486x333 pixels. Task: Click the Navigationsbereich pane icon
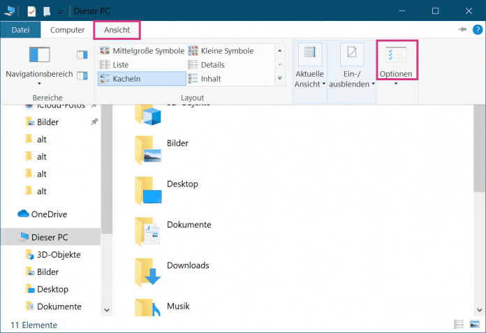tap(39, 57)
